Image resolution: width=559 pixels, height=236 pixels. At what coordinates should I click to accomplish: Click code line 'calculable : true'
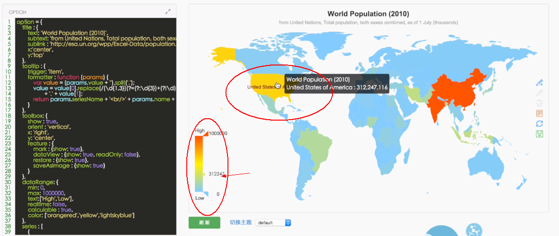[x=50, y=210]
